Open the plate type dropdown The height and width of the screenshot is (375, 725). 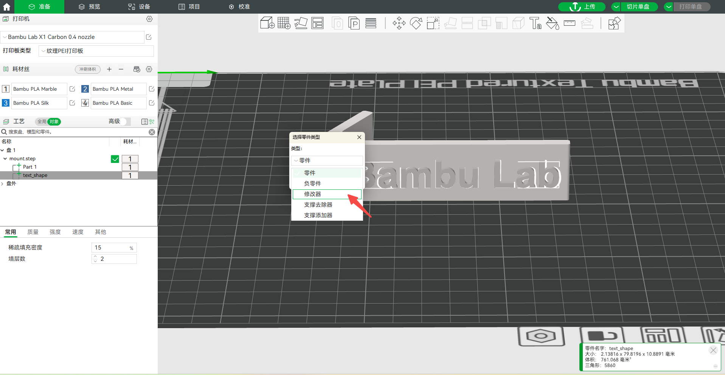96,51
